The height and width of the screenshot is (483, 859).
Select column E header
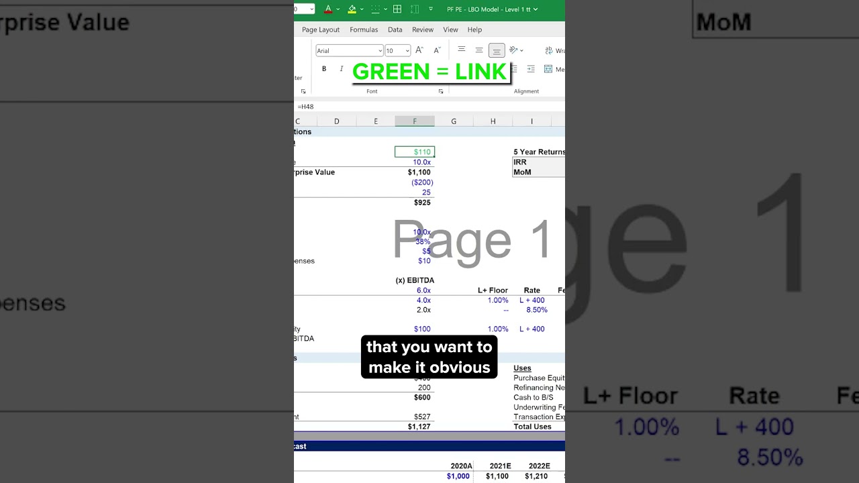point(376,121)
